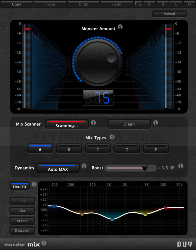196x250 pixels.
Task: Toggle the Clean mode button
Action: click(129, 124)
